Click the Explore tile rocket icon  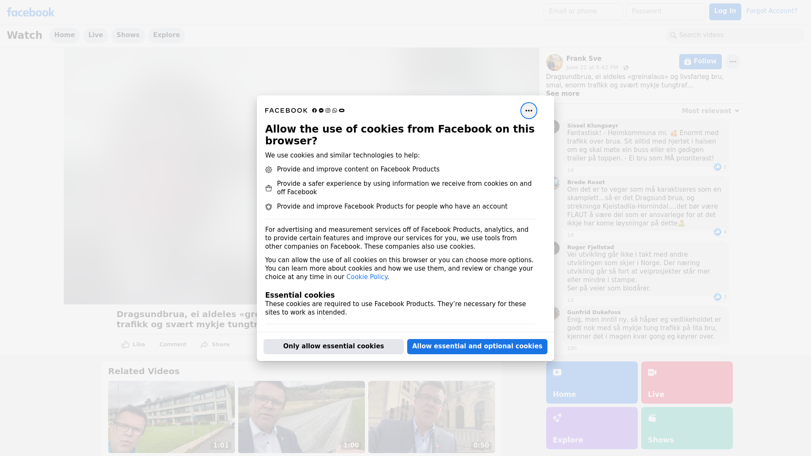coord(557,418)
